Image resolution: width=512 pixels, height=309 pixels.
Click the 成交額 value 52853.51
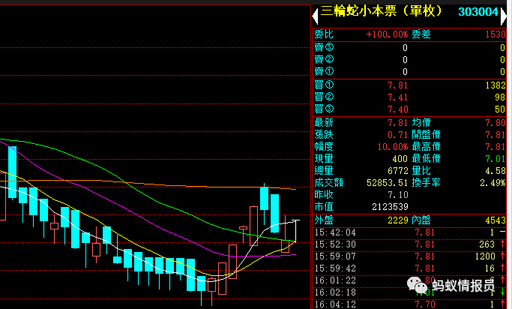(388, 182)
